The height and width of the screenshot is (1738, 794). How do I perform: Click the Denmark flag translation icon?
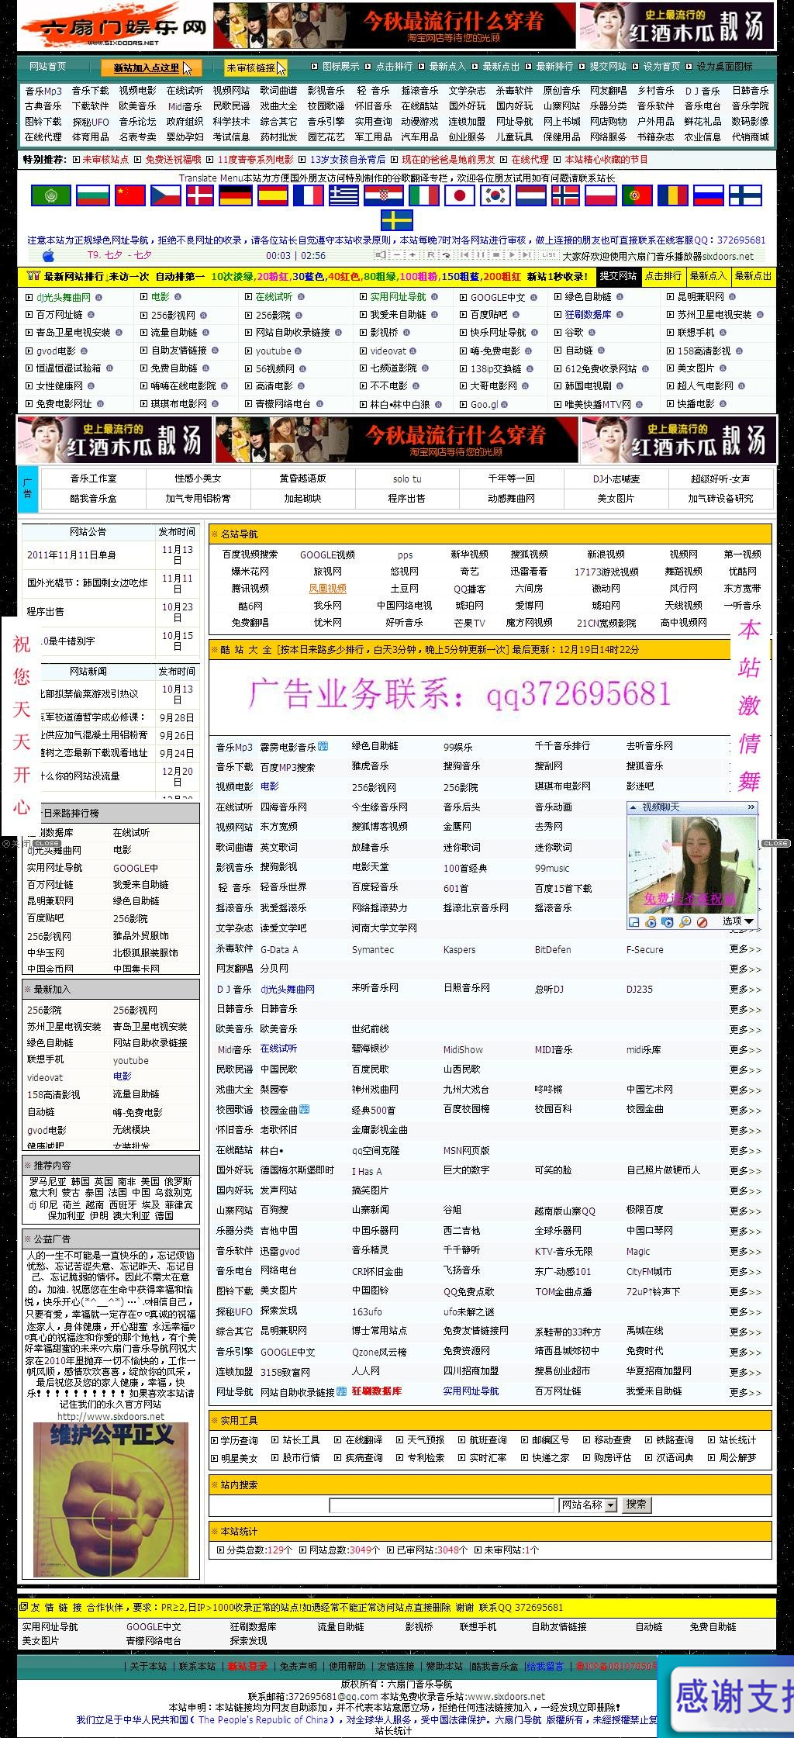tap(200, 195)
